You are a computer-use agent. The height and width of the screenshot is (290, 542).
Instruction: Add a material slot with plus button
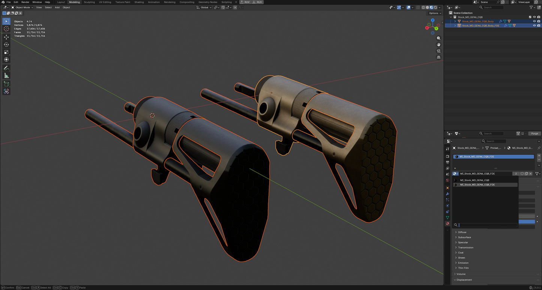(539, 155)
